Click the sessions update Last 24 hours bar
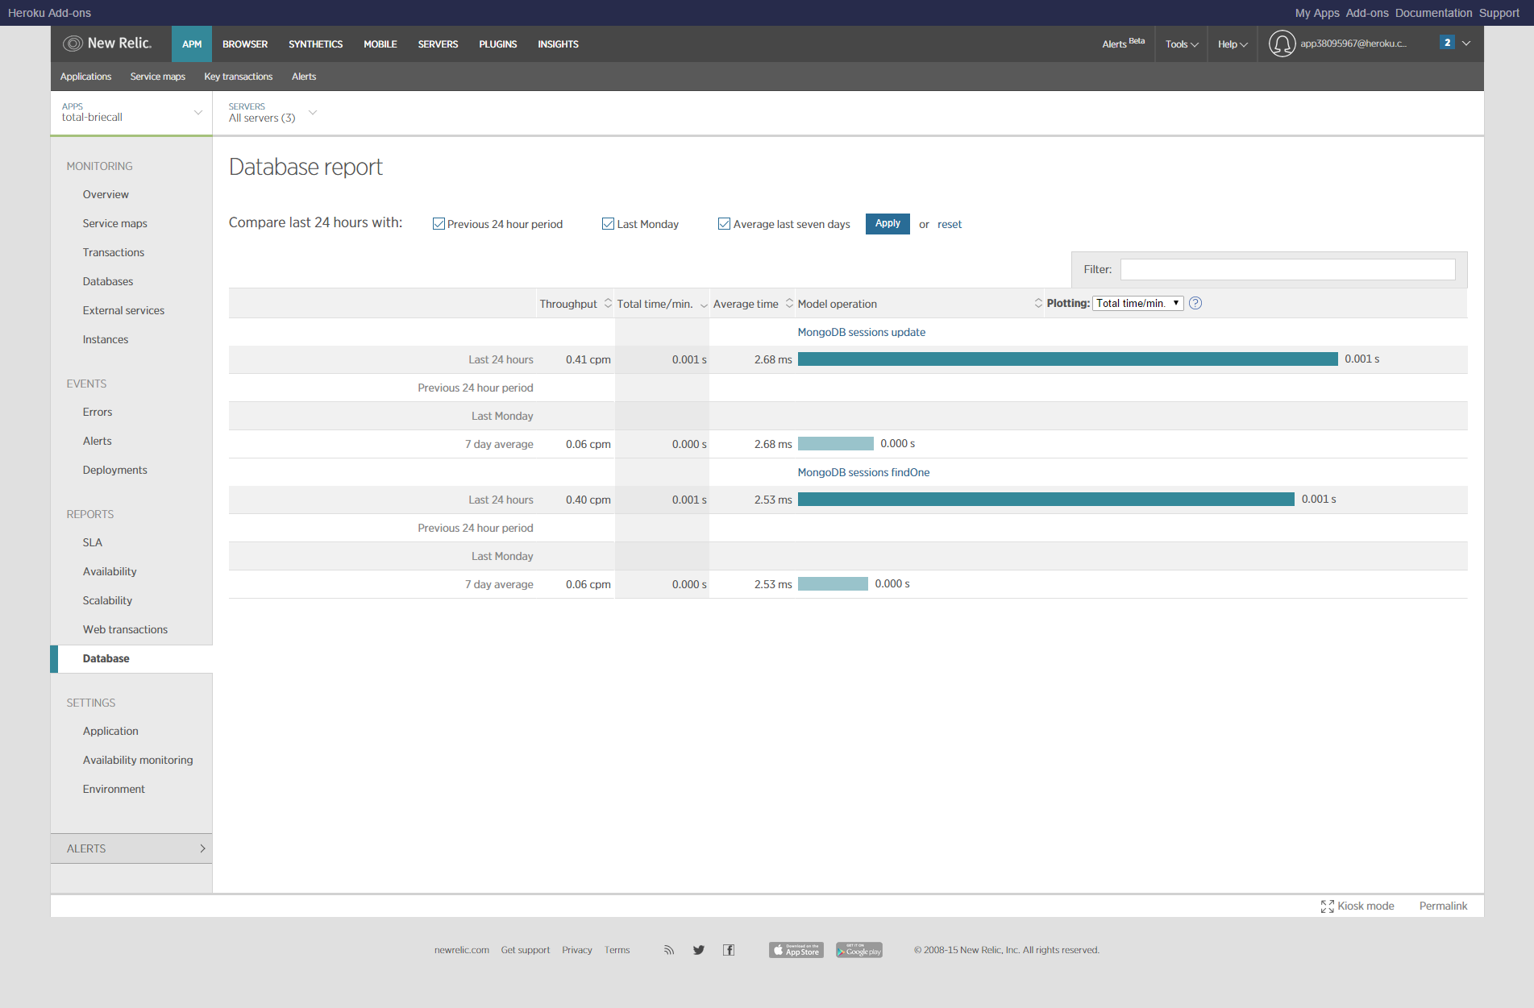Viewport: 1534px width, 1008px height. 1067,359
